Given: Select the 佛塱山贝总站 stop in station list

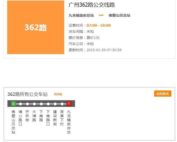Looking at the screenshot, I should (13, 122).
